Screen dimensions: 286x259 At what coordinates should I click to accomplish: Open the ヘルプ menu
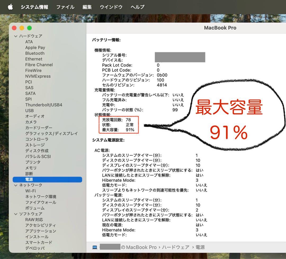(x=137, y=7)
